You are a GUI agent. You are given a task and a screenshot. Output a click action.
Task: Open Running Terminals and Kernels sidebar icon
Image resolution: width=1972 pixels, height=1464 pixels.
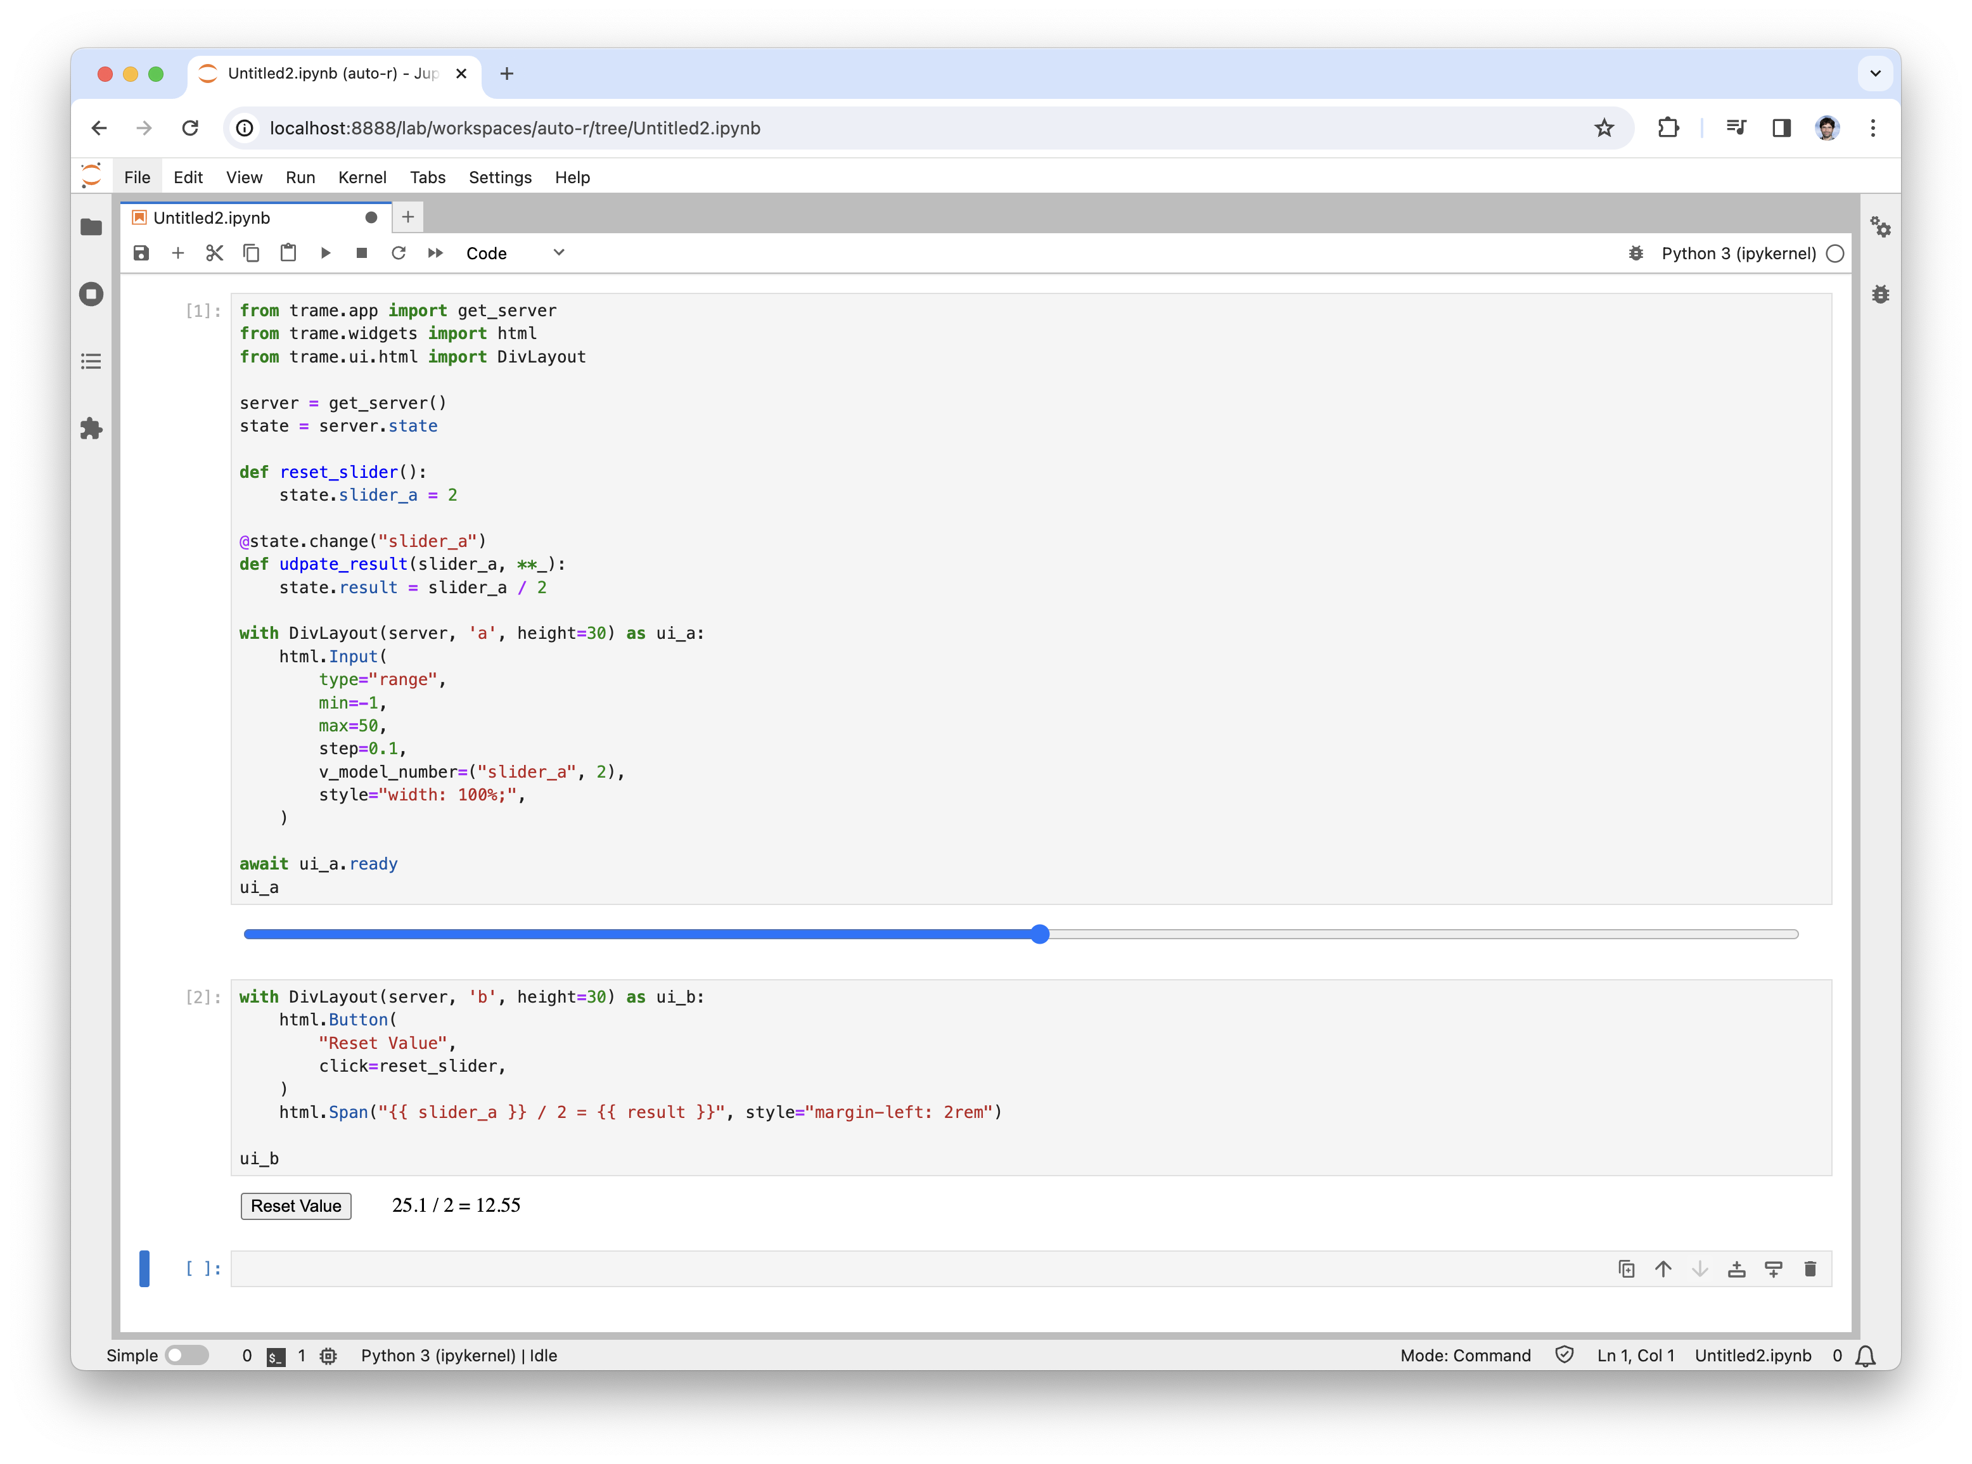click(x=91, y=294)
